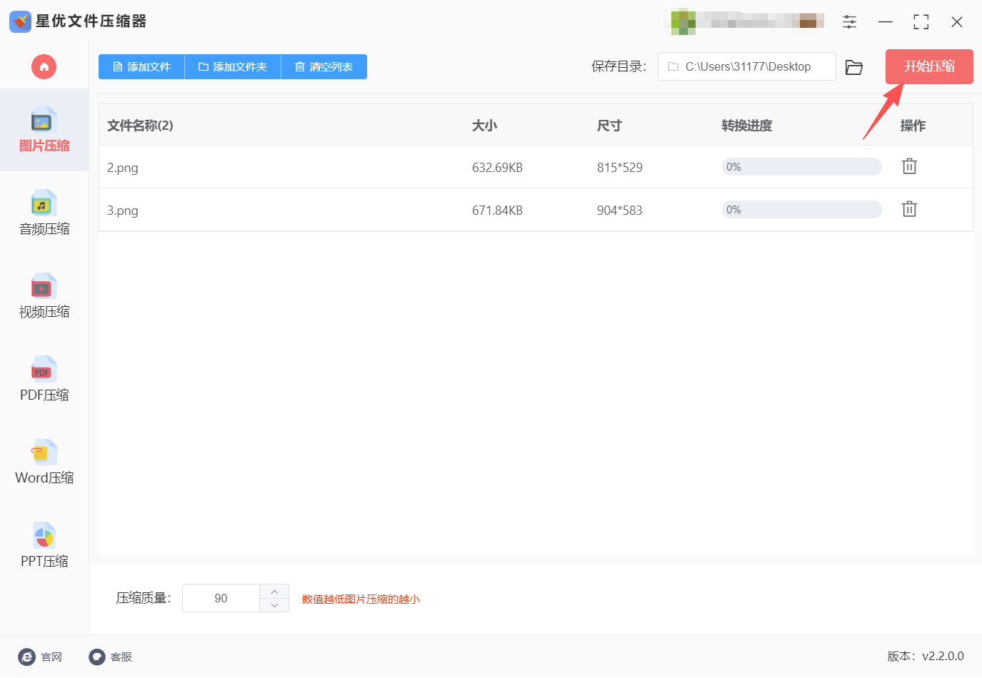Increase compression quality with the up stepper
The width and height of the screenshot is (982, 678).
pos(274,590)
